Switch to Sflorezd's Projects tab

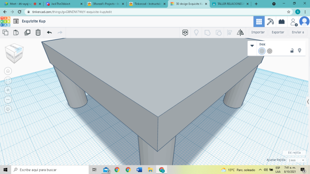coord(106,4)
